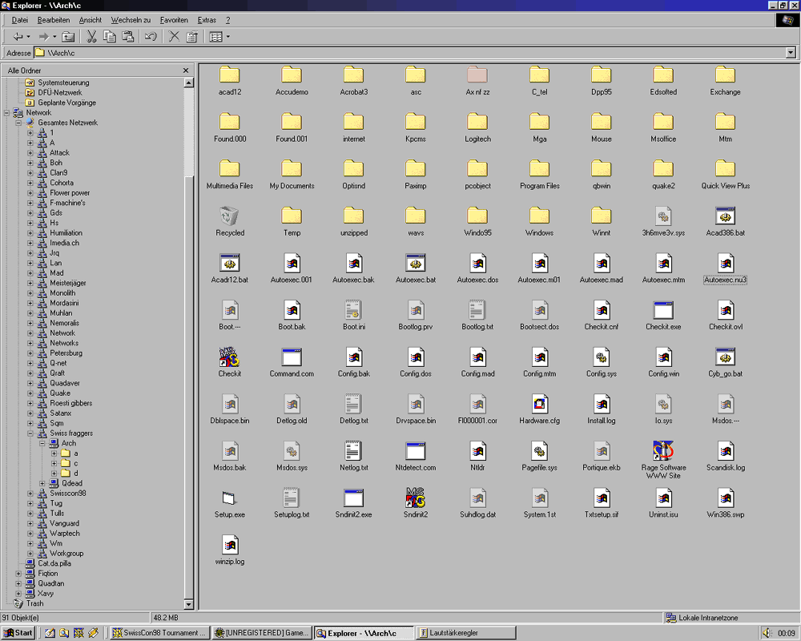The width and height of the screenshot is (801, 641).
Task: Open the Views dropdown arrow in toolbar
Action: click(227, 37)
